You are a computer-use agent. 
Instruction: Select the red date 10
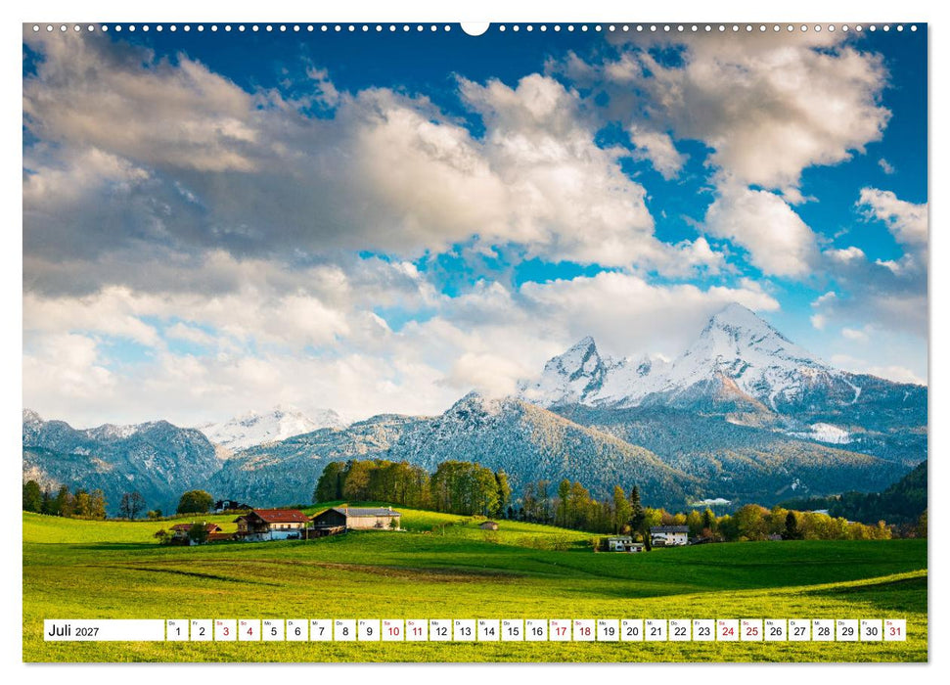[392, 630]
